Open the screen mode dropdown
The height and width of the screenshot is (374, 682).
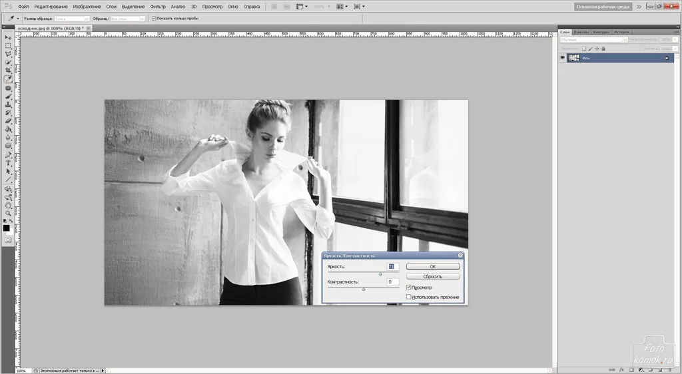pos(359,7)
